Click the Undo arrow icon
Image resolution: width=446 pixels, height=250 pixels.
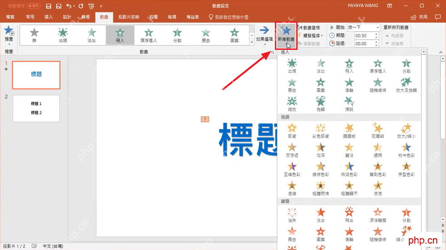click(69, 6)
